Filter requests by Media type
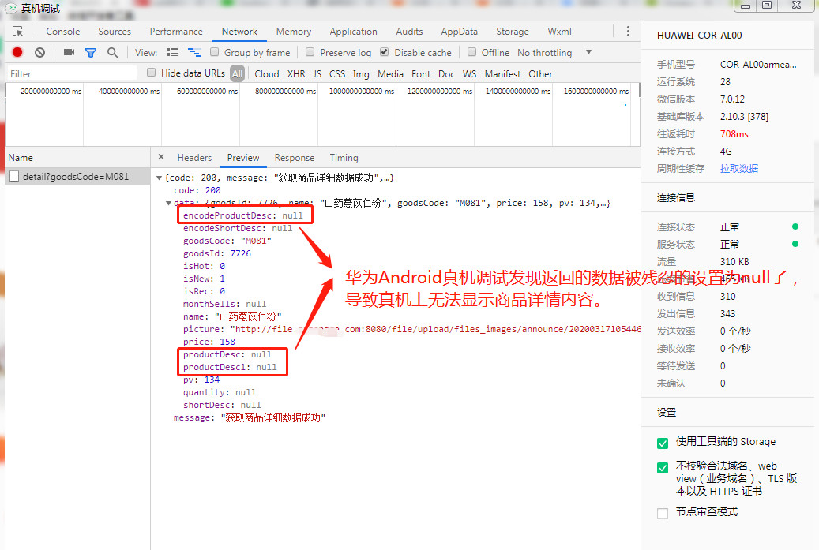 tap(390, 73)
